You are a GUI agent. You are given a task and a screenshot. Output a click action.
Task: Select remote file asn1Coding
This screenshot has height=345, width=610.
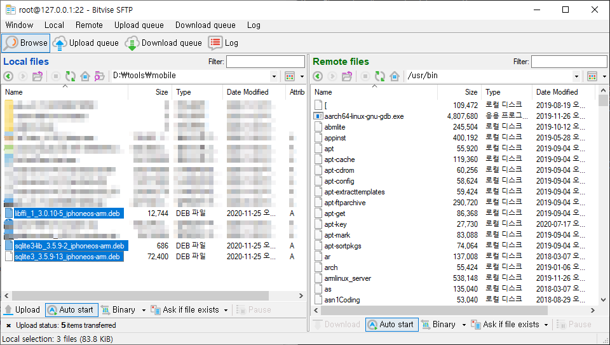(x=342, y=300)
